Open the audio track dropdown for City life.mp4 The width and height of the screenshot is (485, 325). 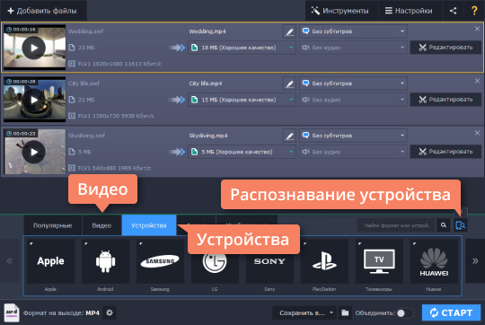tap(353, 100)
